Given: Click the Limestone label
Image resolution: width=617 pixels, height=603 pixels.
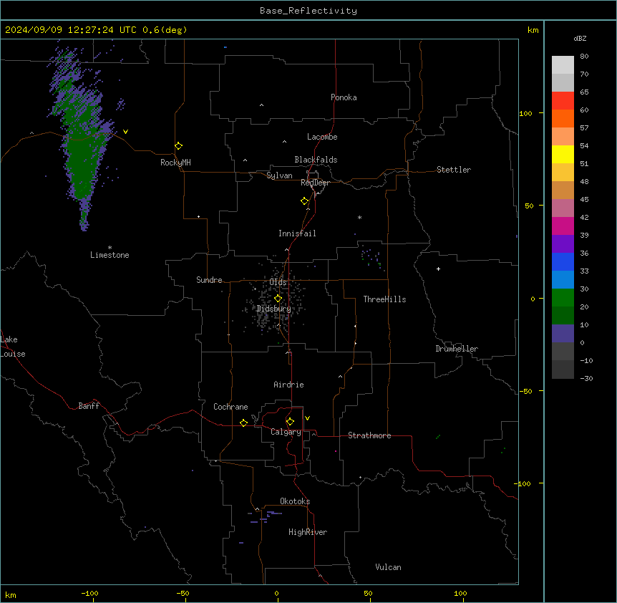Looking at the screenshot, I should 110,255.
